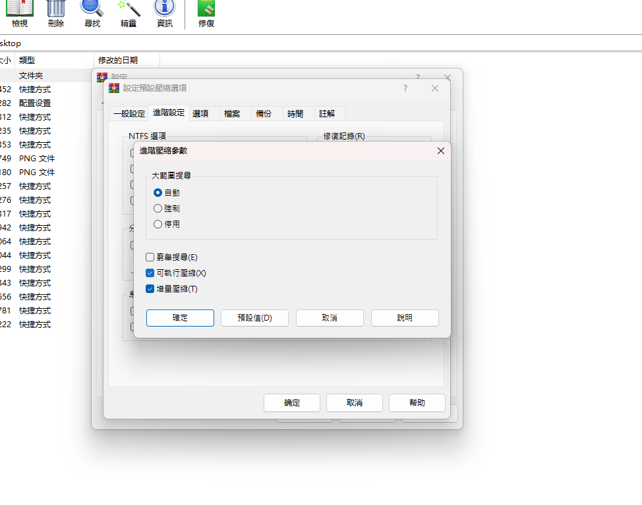The image size is (642, 505).
Task: Click the 帮助 button
Action: coord(417,403)
